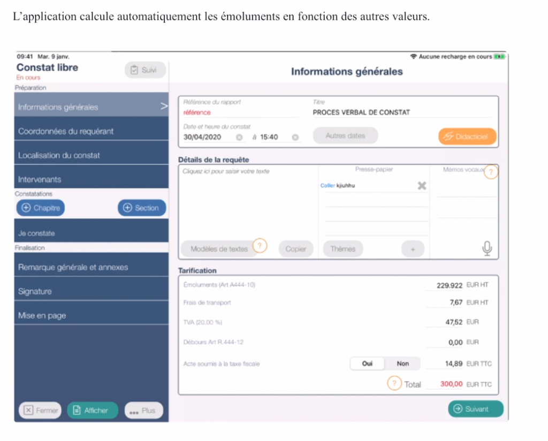Expand the Plus options menu

click(143, 410)
